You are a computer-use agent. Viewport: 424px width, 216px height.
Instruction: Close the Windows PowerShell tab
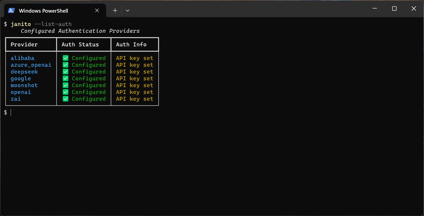coord(97,11)
